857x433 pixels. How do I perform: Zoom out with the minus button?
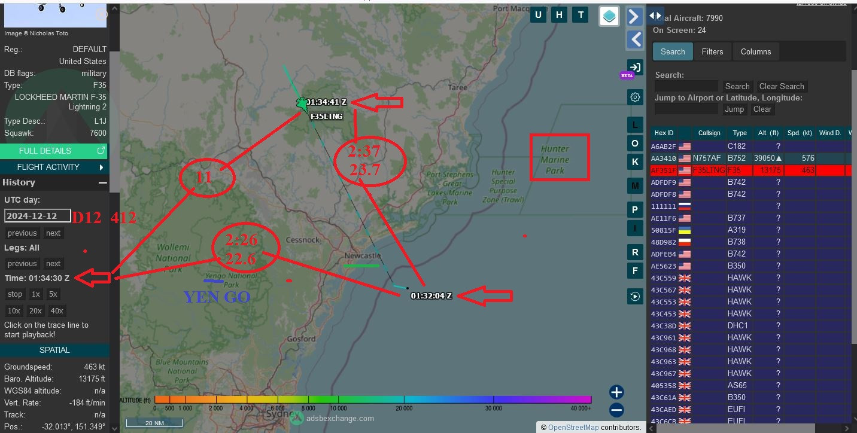(x=616, y=410)
